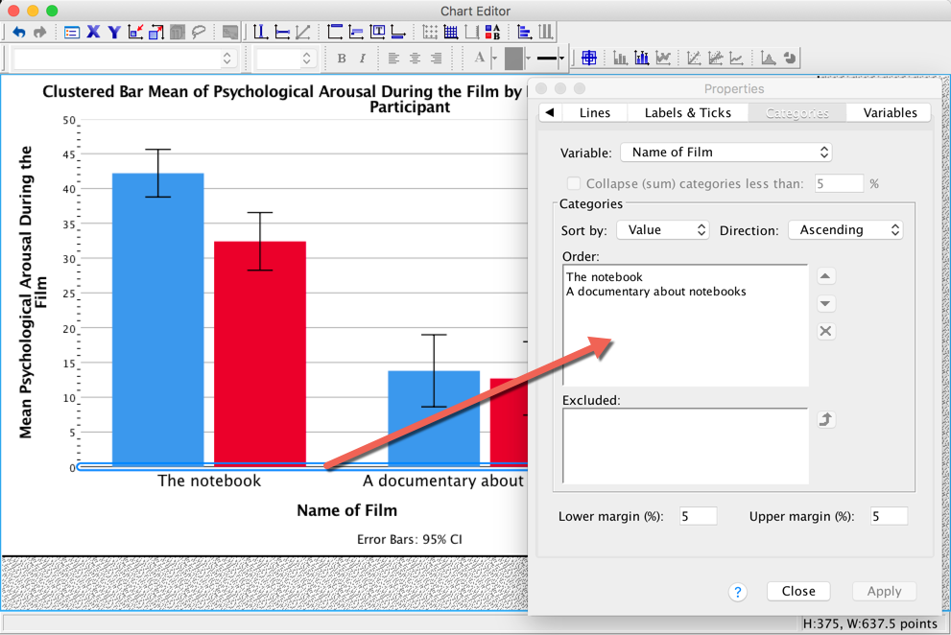
Task: Select the X-axis tool icon
Action: tap(93, 33)
